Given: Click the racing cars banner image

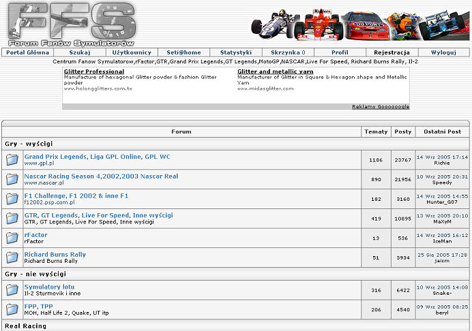Looking at the screenshot, I should pos(360,24).
